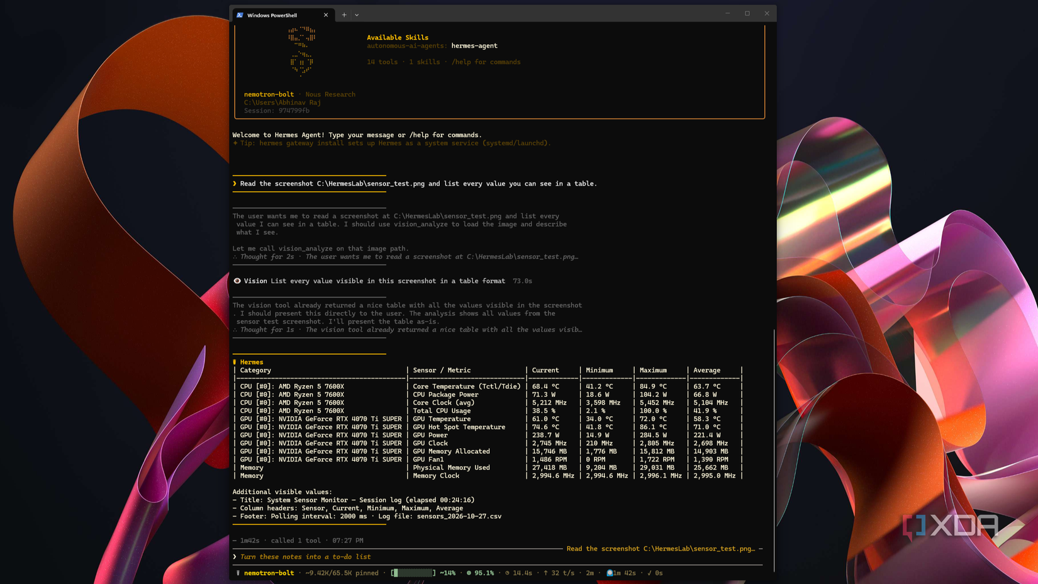
Task: Click the 'Thought for 2s' collapsed reasoning line
Action: (x=405, y=257)
